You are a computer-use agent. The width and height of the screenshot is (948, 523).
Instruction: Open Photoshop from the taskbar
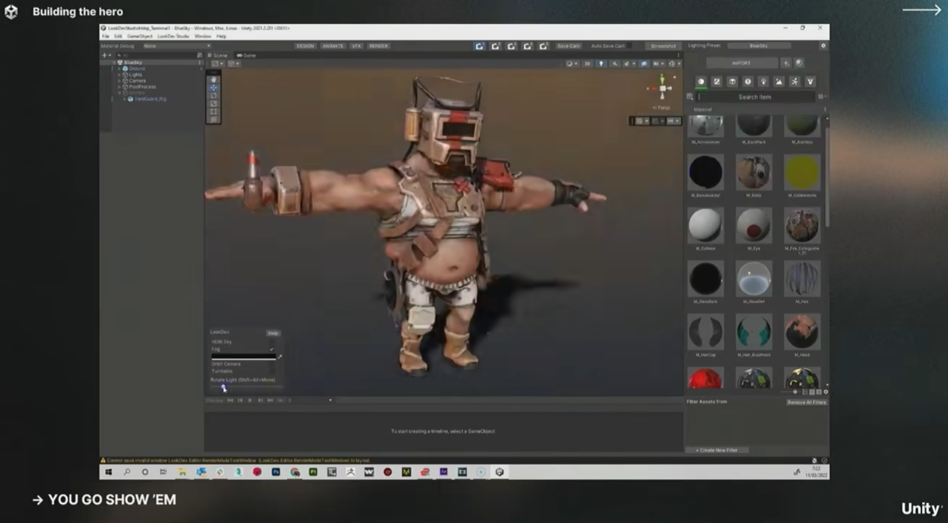(x=276, y=472)
